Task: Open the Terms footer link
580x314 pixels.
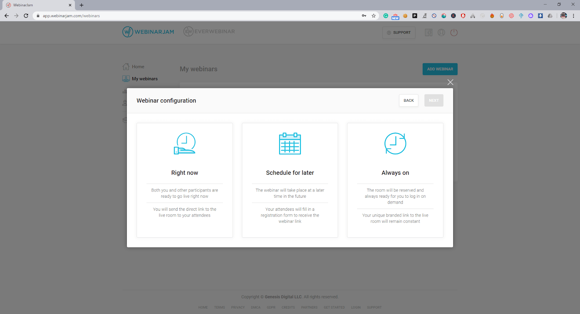Action: (219, 307)
